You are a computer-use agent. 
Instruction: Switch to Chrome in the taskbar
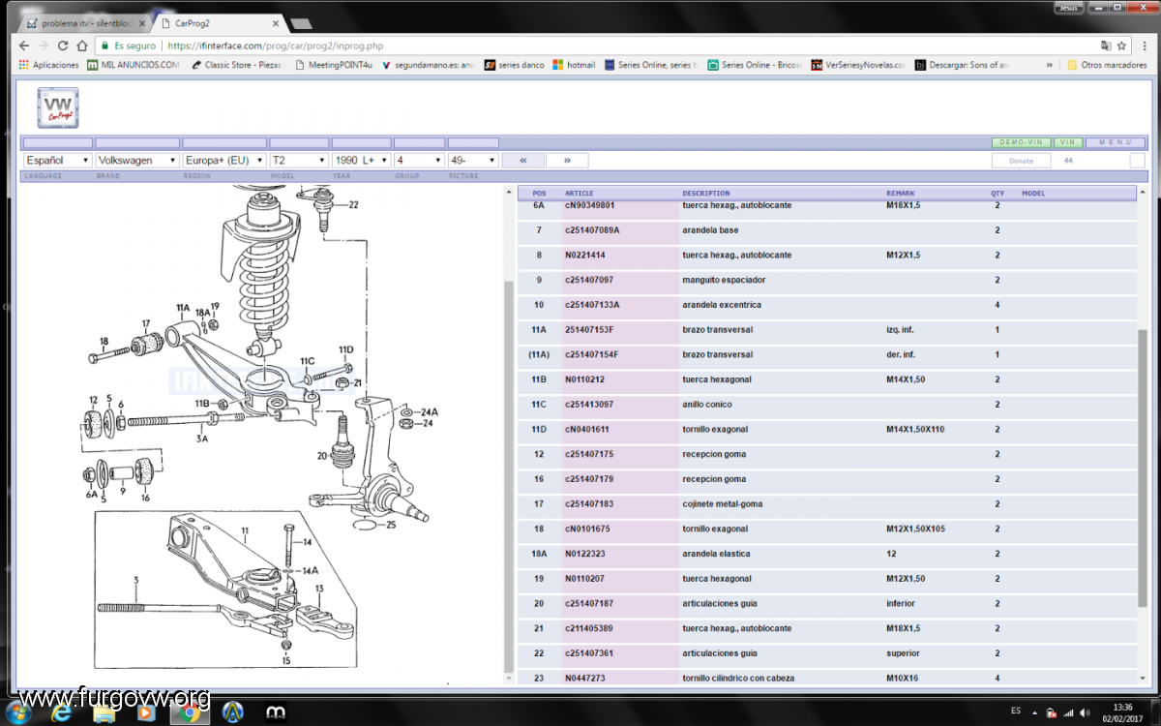point(189,712)
